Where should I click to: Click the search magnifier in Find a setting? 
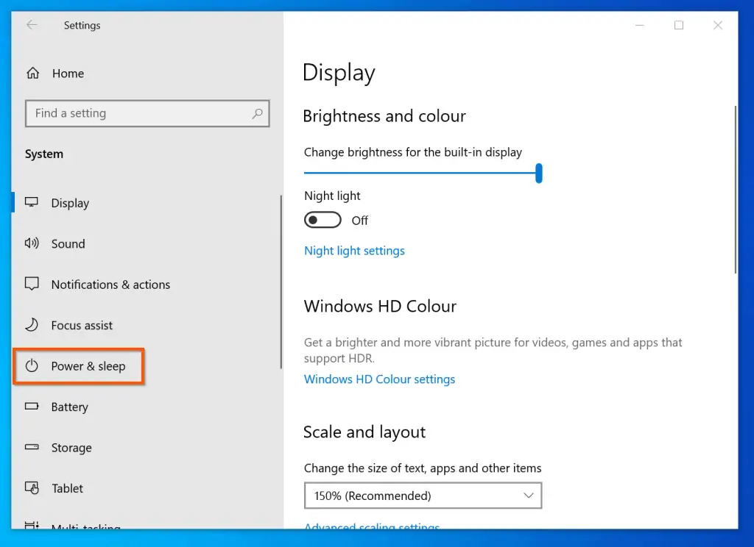(256, 113)
